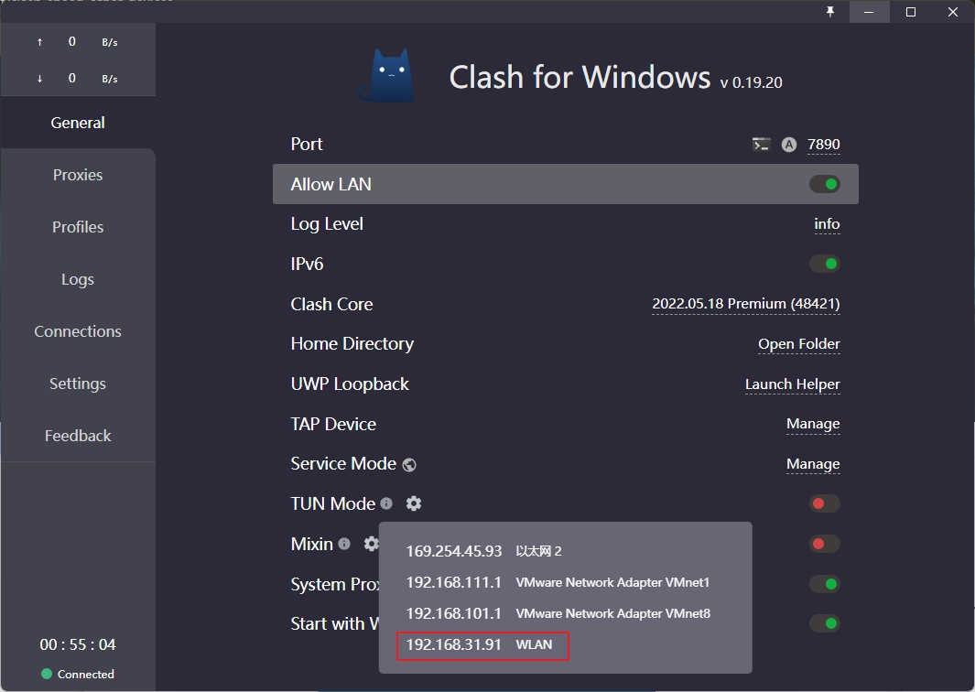Toggle the System Proxy switch
Image resolution: width=975 pixels, height=692 pixels.
825,584
